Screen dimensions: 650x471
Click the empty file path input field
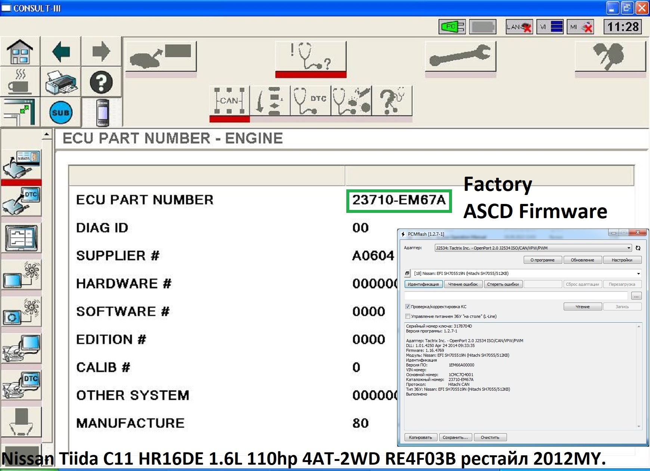[516, 296]
